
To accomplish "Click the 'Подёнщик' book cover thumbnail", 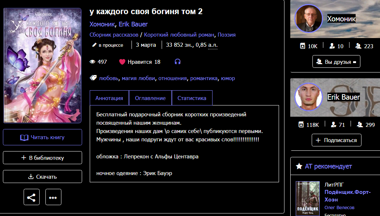I will point(308,198).
